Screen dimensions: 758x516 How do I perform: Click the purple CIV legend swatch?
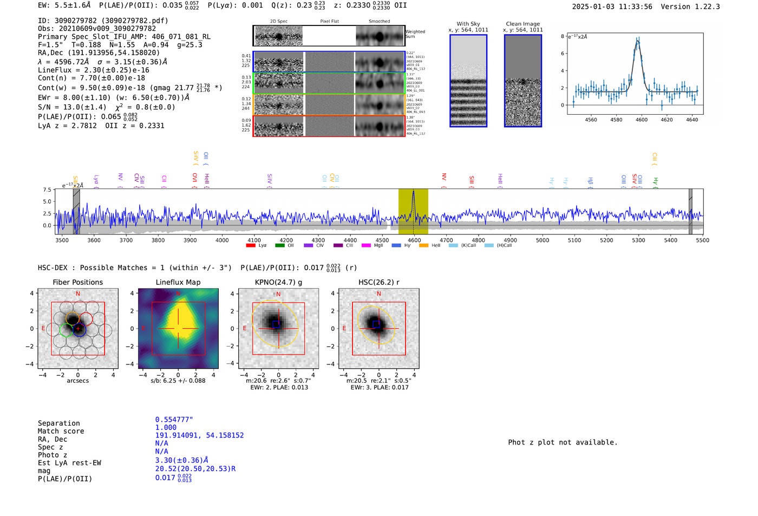(x=308, y=246)
